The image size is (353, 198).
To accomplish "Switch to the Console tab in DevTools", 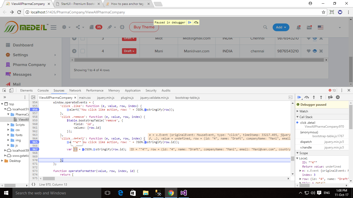I will (43, 90).
